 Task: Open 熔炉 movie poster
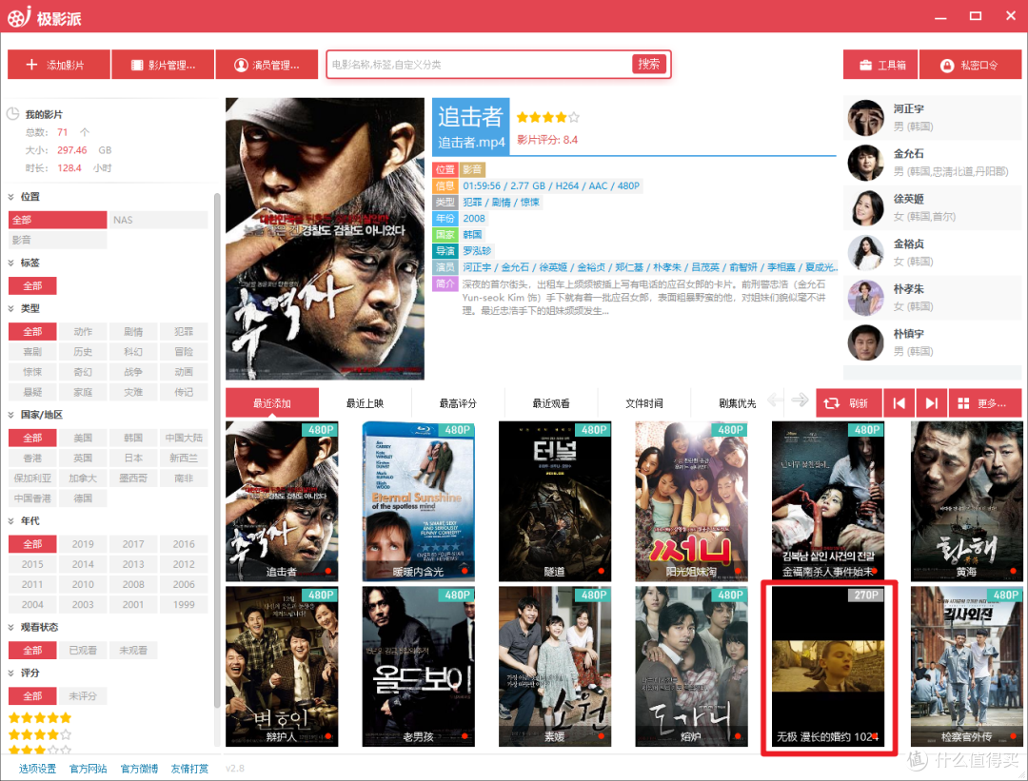click(x=691, y=666)
